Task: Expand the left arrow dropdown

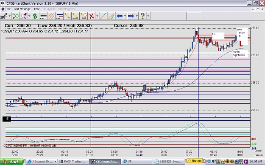Action: pos(125,16)
